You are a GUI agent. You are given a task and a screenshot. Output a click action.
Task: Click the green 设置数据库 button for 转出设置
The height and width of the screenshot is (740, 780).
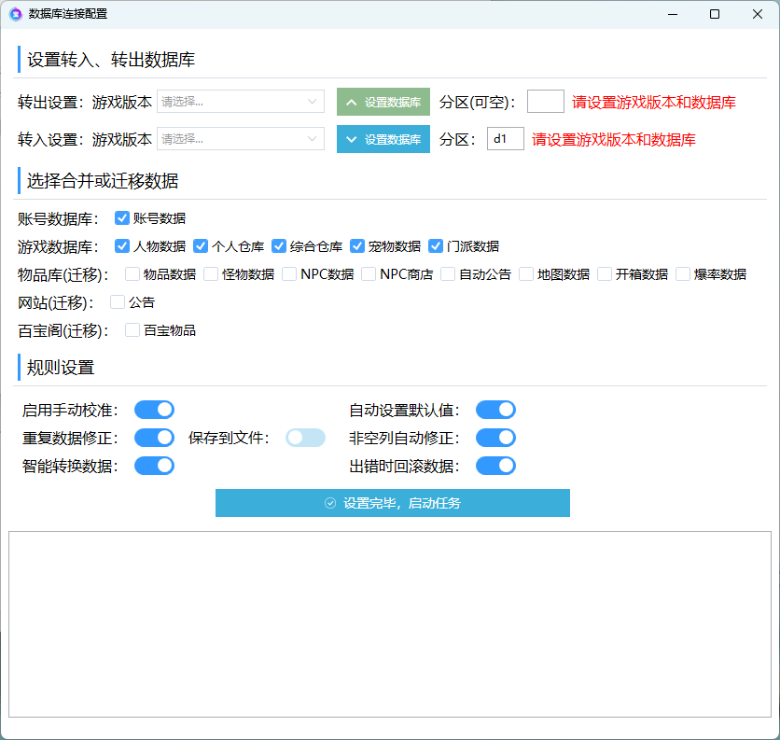click(x=383, y=103)
